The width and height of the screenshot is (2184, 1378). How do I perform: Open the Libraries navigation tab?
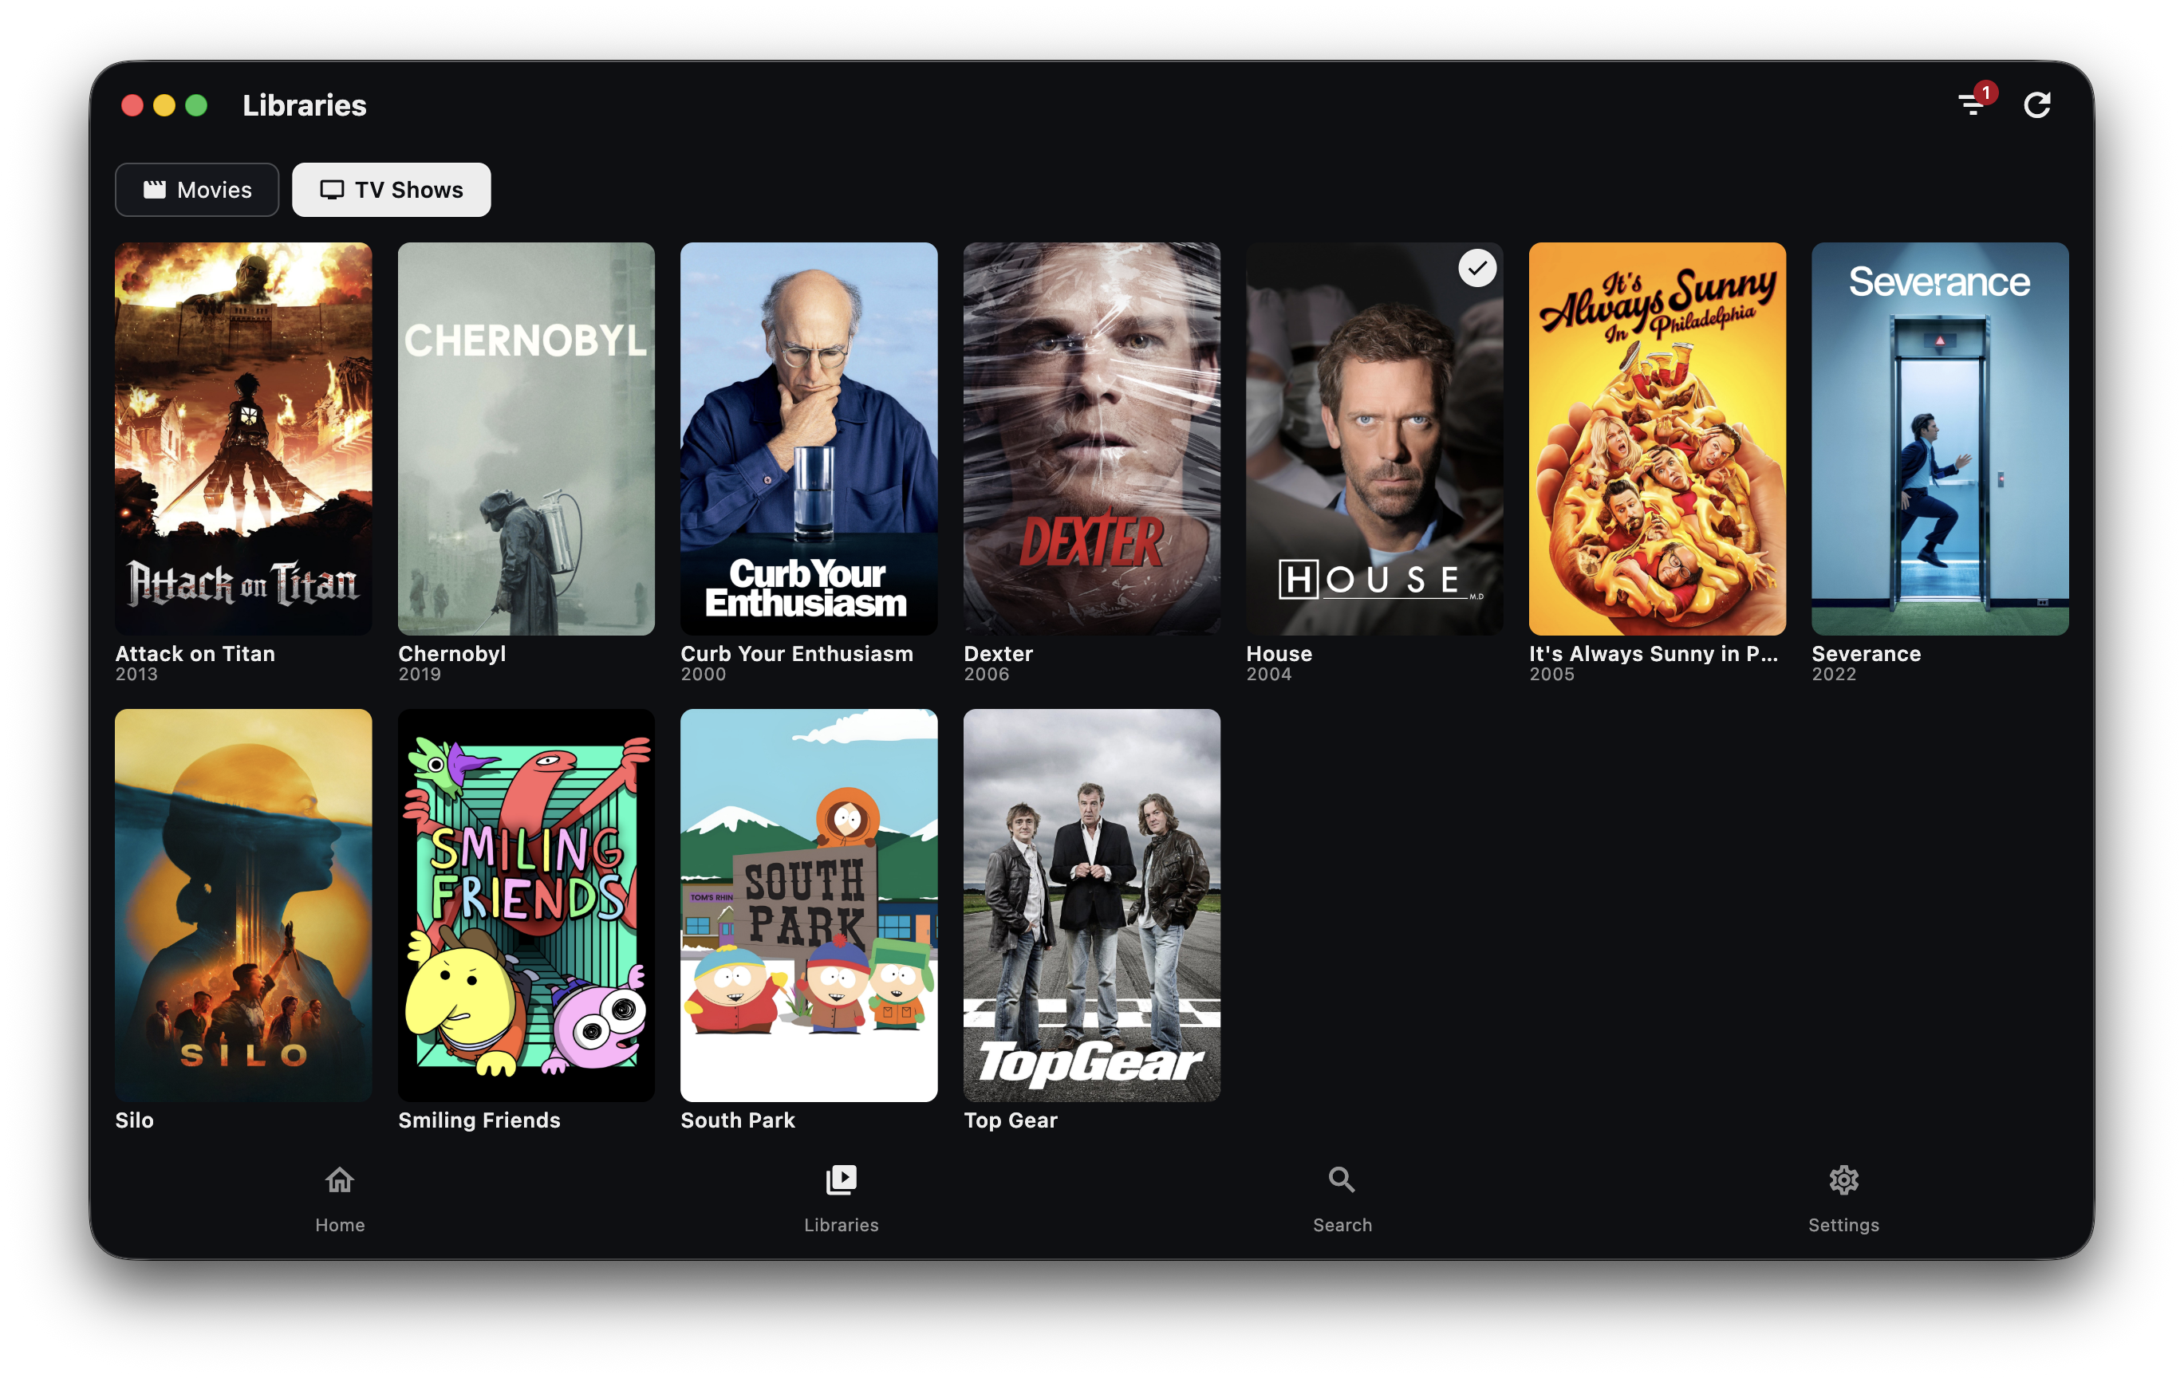point(842,1199)
